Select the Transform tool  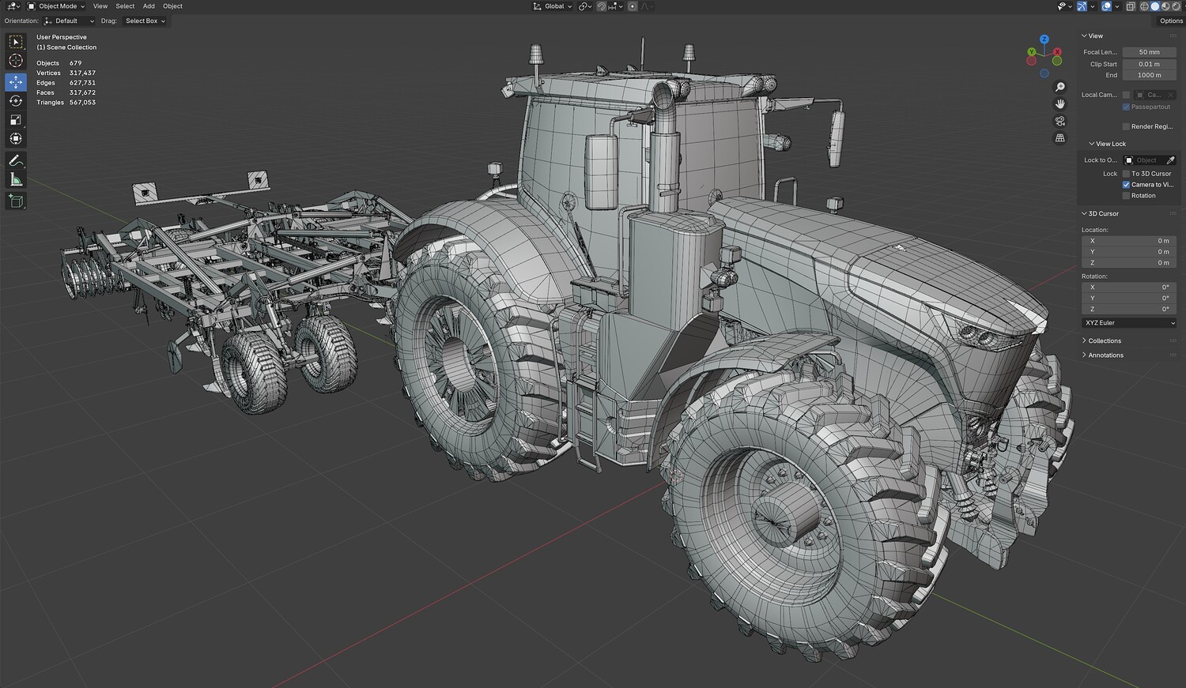16,138
